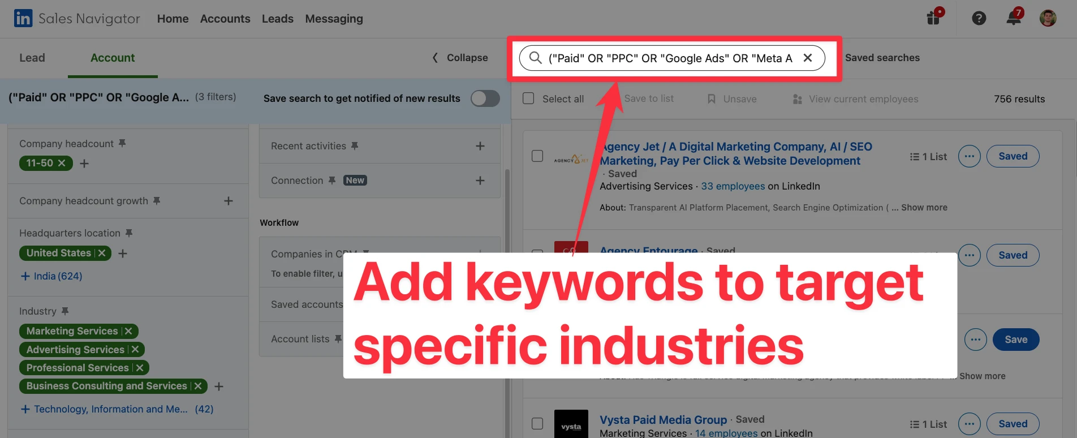Switch to the Lead tab
The image size is (1077, 438).
click(x=32, y=58)
